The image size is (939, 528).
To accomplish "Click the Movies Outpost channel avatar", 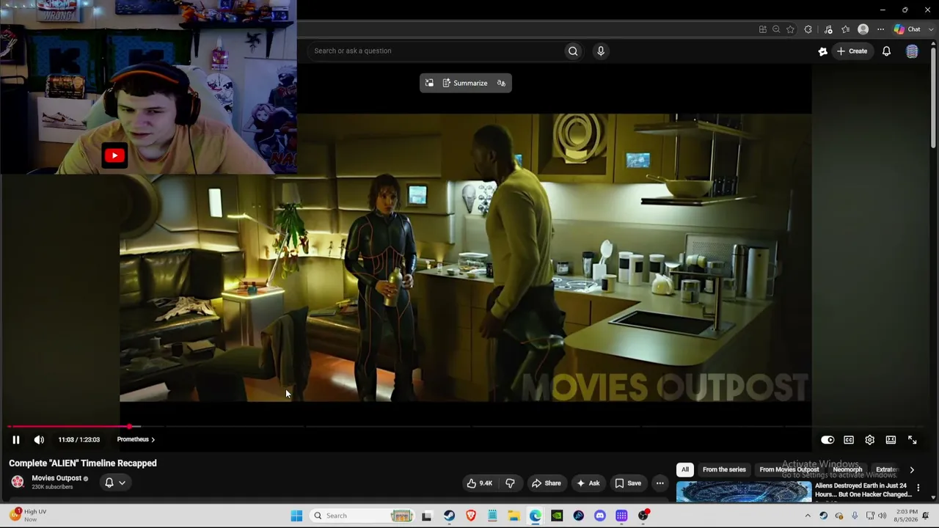I will 18,482.
